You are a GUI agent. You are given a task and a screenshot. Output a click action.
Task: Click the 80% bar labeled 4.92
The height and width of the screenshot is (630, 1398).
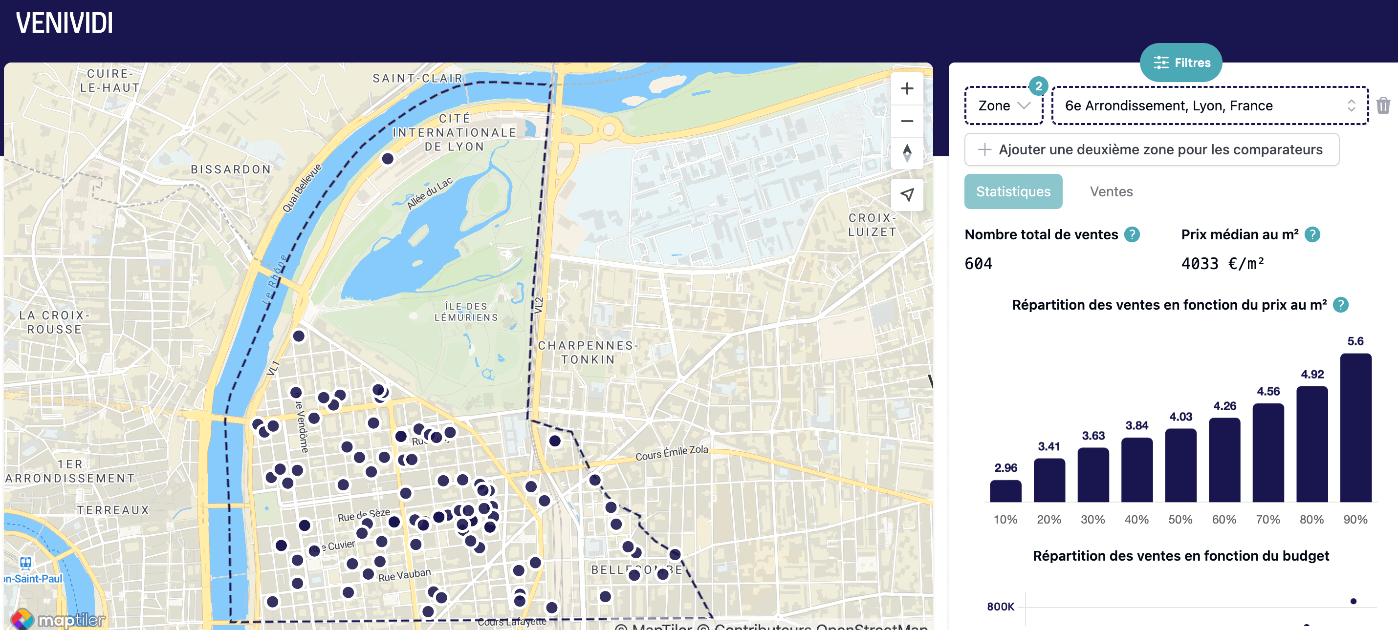[1311, 443]
